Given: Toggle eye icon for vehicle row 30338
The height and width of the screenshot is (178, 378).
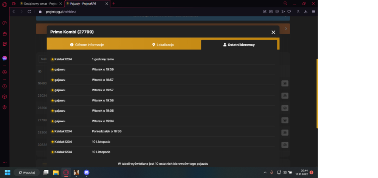Looking at the screenshot, I should pyautogui.click(x=285, y=145).
